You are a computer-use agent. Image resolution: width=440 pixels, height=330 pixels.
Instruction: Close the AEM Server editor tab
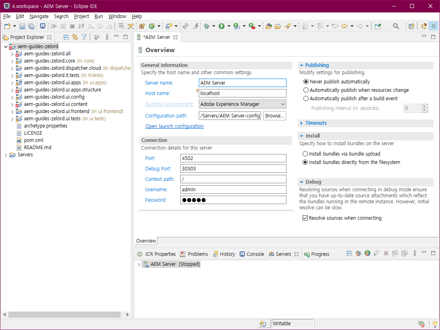[176, 37]
